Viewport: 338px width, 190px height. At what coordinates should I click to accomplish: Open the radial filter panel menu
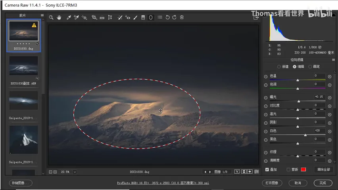[x=334, y=60]
